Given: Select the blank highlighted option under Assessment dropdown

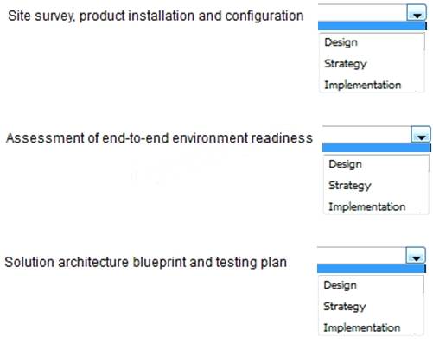Looking at the screenshot, I should click(377, 148).
